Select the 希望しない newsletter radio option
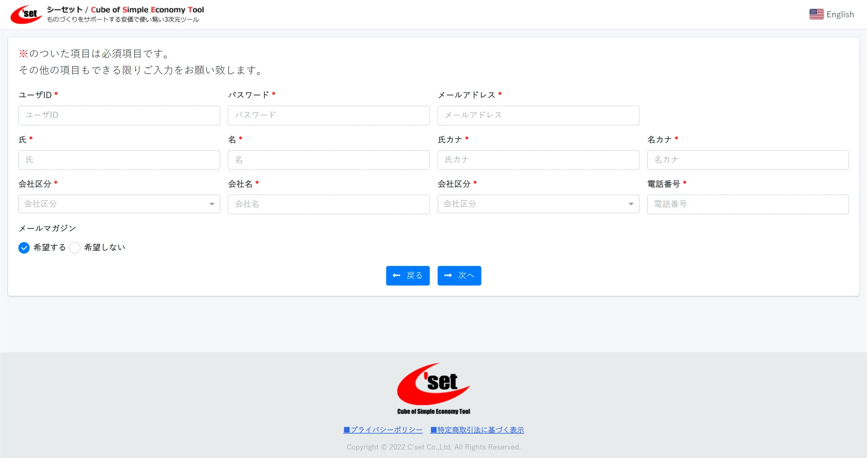The image size is (867, 458). [75, 248]
